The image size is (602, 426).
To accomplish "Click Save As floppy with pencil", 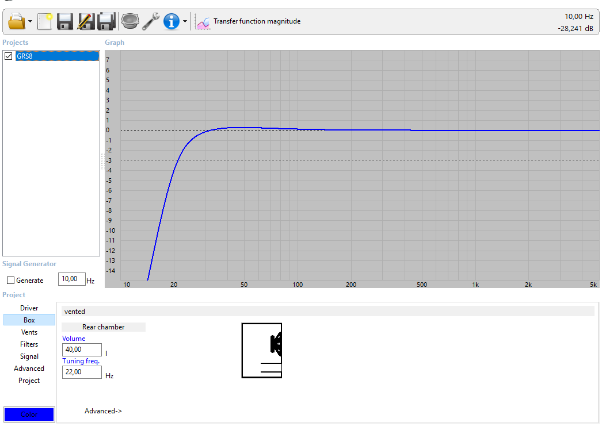I will [x=86, y=21].
